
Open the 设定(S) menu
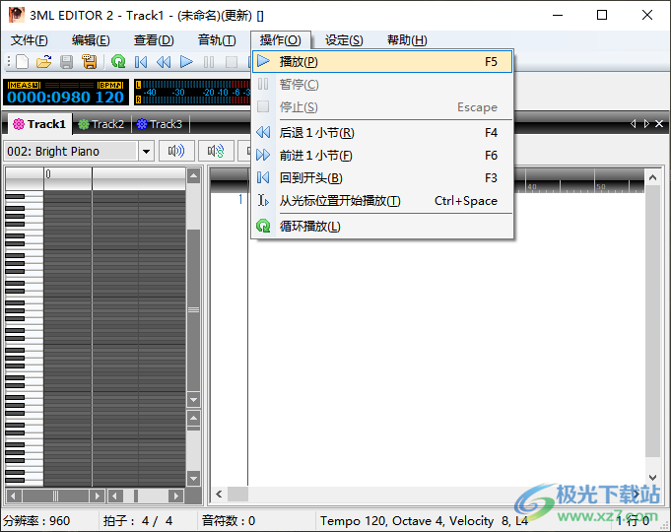click(344, 40)
